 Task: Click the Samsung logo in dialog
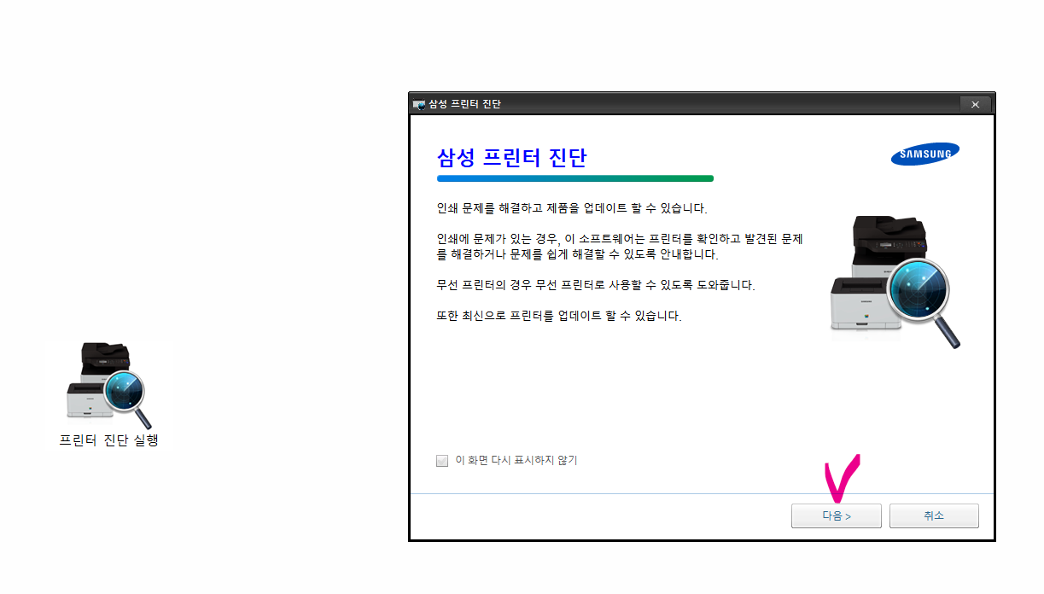925,154
